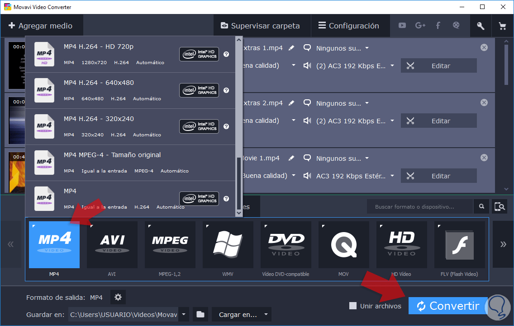The height and width of the screenshot is (326, 514).
Task: Click Editar for Extras 1.mp4
Action: coord(438,66)
